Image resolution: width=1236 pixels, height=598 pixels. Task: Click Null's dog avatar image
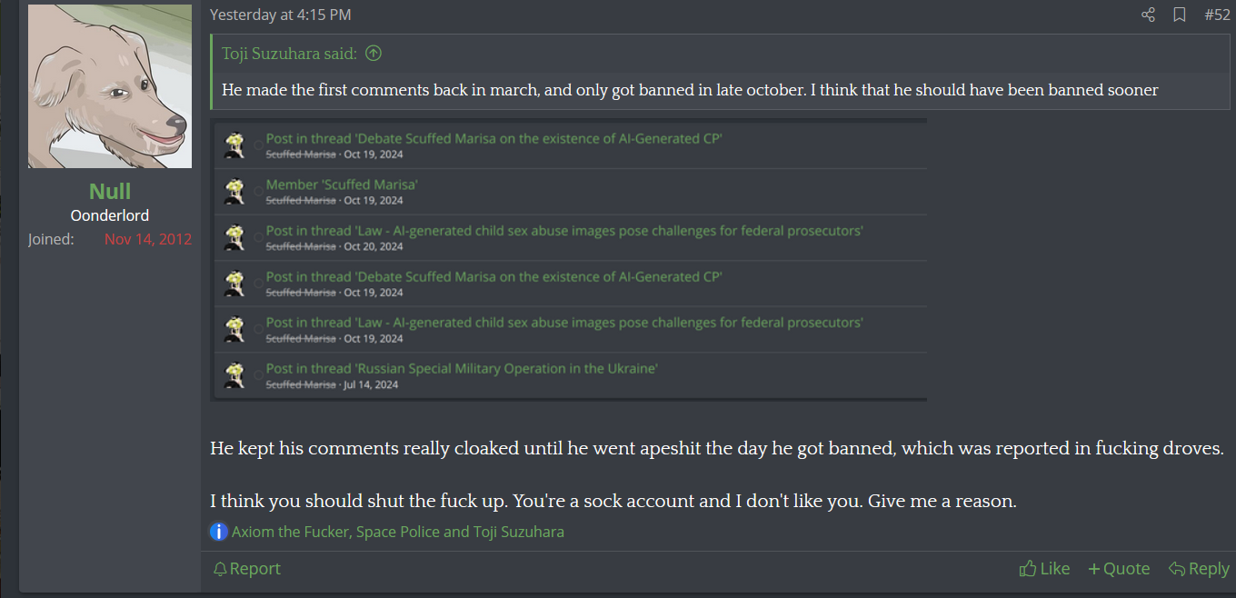[x=110, y=86]
